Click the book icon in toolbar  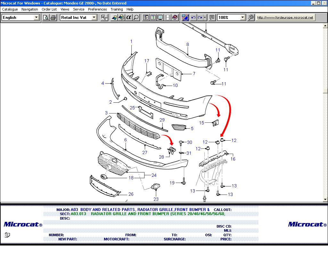pyautogui.click(x=175, y=18)
